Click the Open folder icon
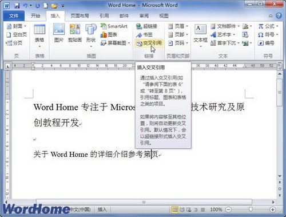Screen dimensions: 286x217 54,6
